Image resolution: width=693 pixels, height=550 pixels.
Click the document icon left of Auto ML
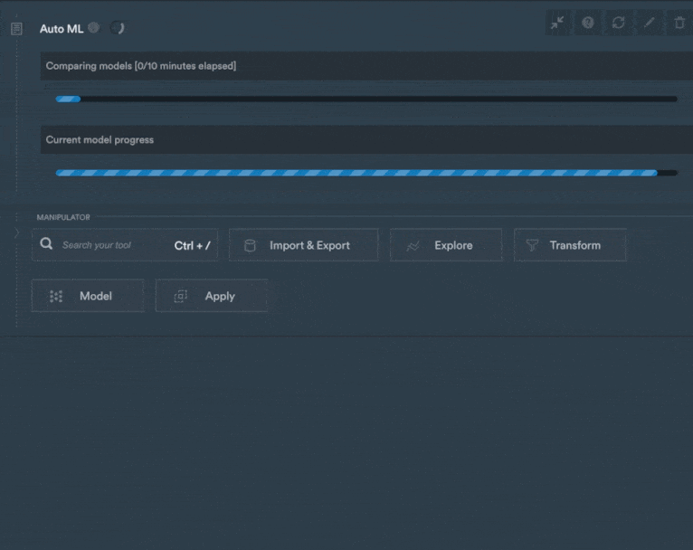coord(16,29)
